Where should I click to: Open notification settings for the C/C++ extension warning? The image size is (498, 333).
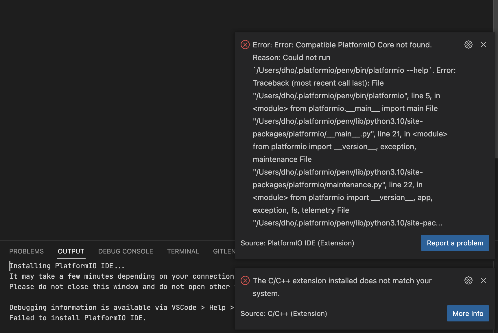pos(468,280)
